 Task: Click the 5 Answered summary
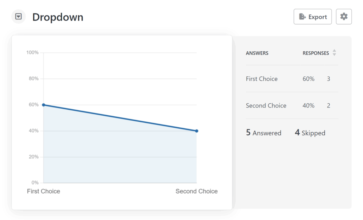[263, 133]
